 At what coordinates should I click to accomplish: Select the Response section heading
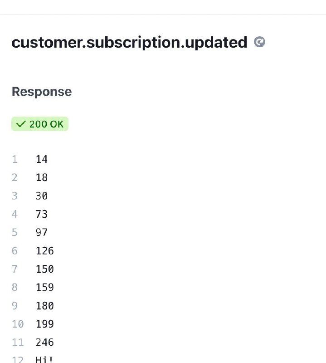tap(42, 92)
